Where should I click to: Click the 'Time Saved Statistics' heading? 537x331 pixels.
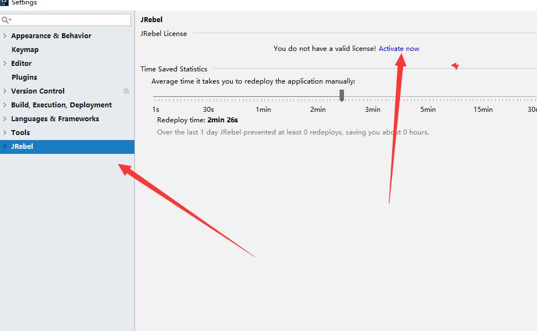pyautogui.click(x=174, y=69)
